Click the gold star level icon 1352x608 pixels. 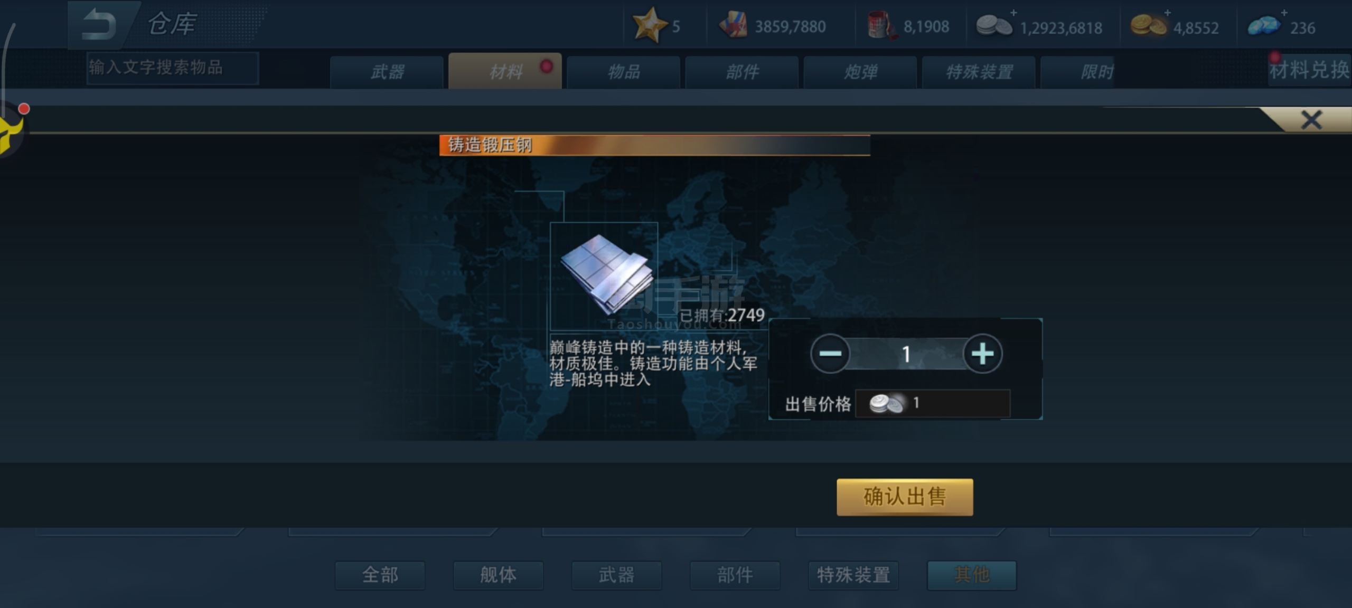pos(649,25)
